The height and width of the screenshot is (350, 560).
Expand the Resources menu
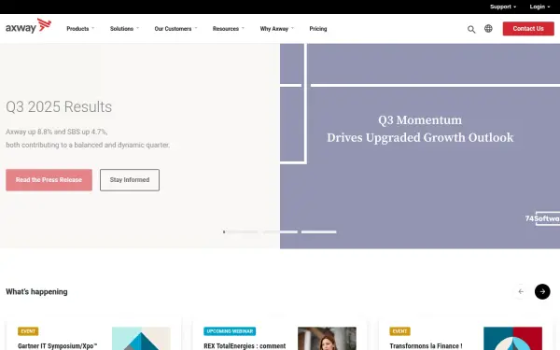pos(229,29)
